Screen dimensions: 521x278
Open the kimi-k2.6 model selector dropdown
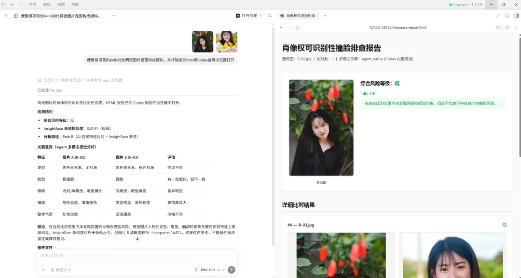coord(213,270)
